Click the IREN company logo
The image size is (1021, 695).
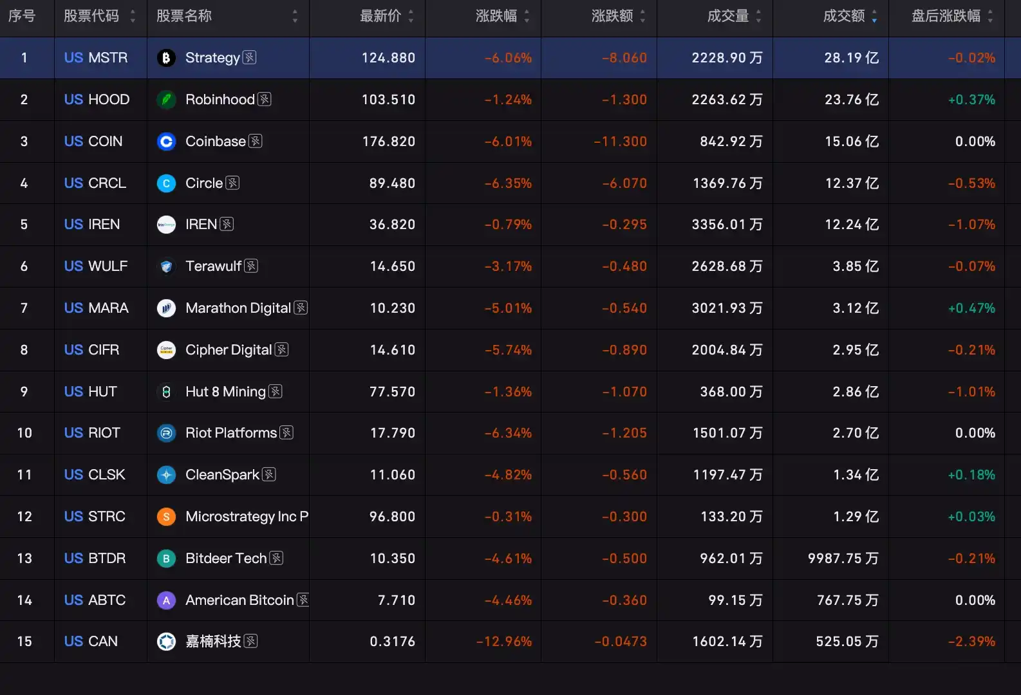coord(166,225)
